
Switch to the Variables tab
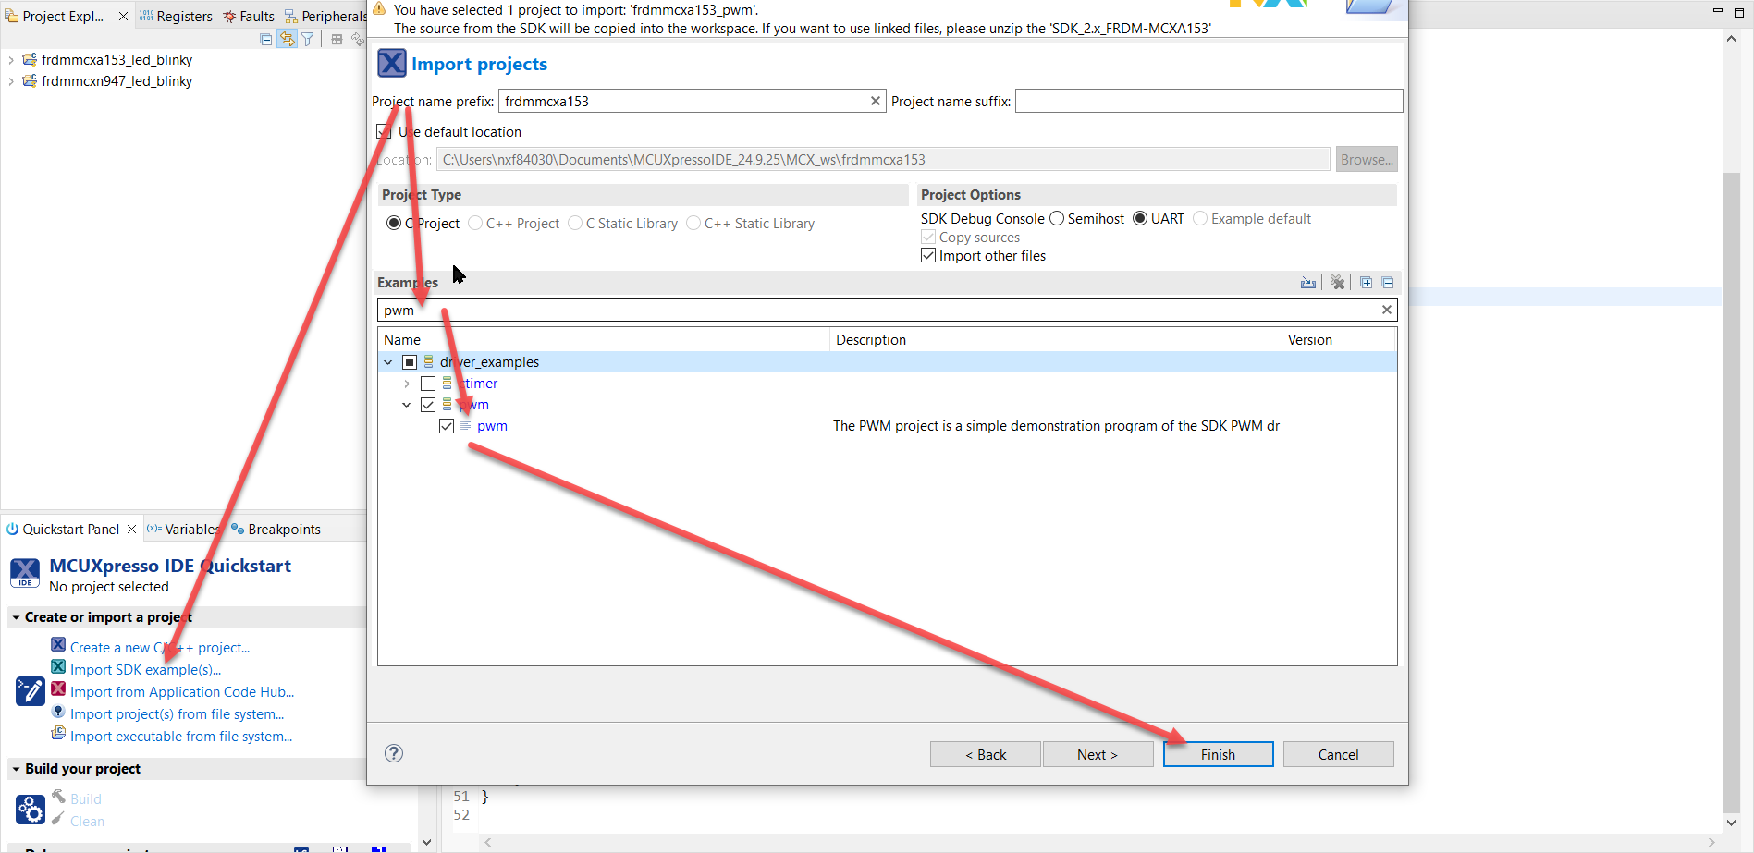tap(191, 529)
